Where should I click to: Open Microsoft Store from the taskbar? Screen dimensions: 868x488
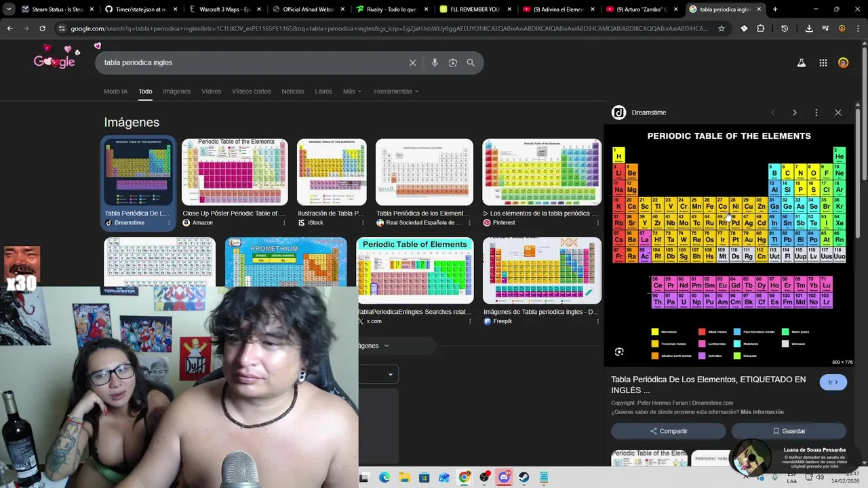(424, 477)
